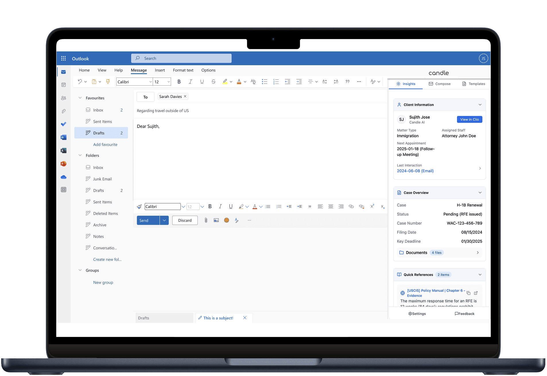Insert a quote using the ribbon quote icon
The width and height of the screenshot is (547, 376).
coord(348,82)
